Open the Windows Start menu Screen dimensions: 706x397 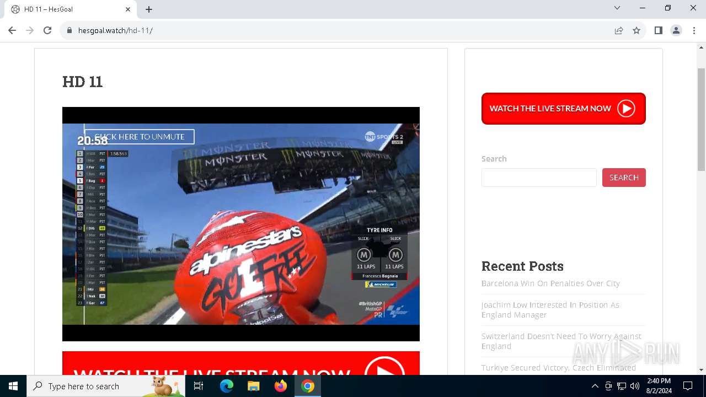13,386
